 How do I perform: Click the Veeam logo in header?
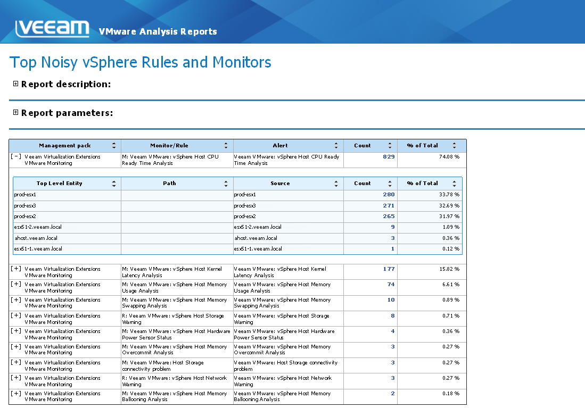(52, 29)
